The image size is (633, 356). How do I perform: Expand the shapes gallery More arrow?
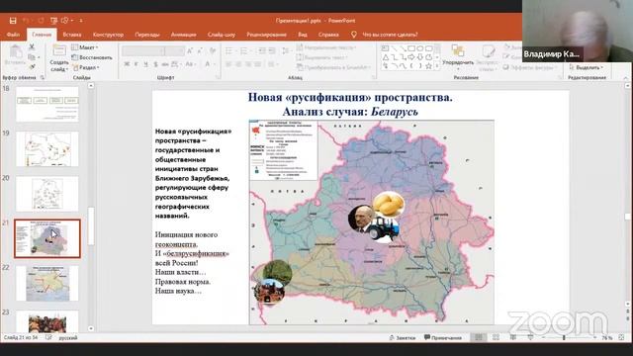(437, 66)
